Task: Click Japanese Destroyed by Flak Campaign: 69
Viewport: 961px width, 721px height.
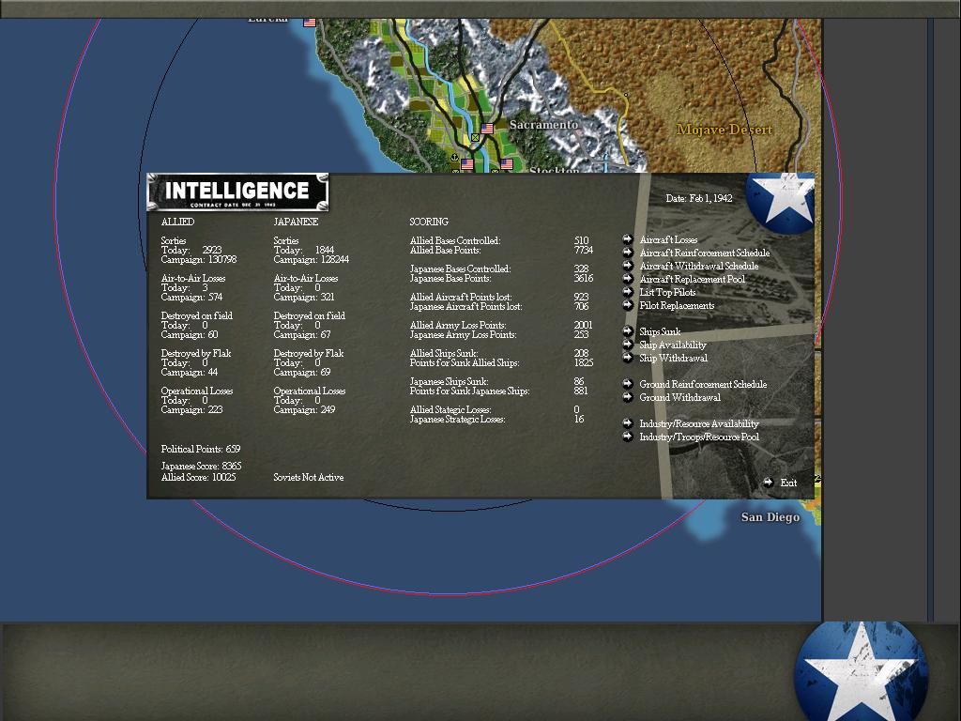Action: 301,372
